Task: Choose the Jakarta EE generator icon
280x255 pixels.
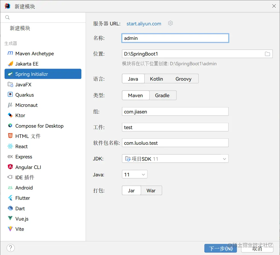Action: tap(10, 64)
